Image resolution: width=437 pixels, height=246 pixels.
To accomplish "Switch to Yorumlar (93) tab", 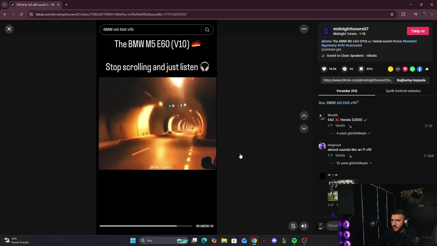I will [x=347, y=91].
